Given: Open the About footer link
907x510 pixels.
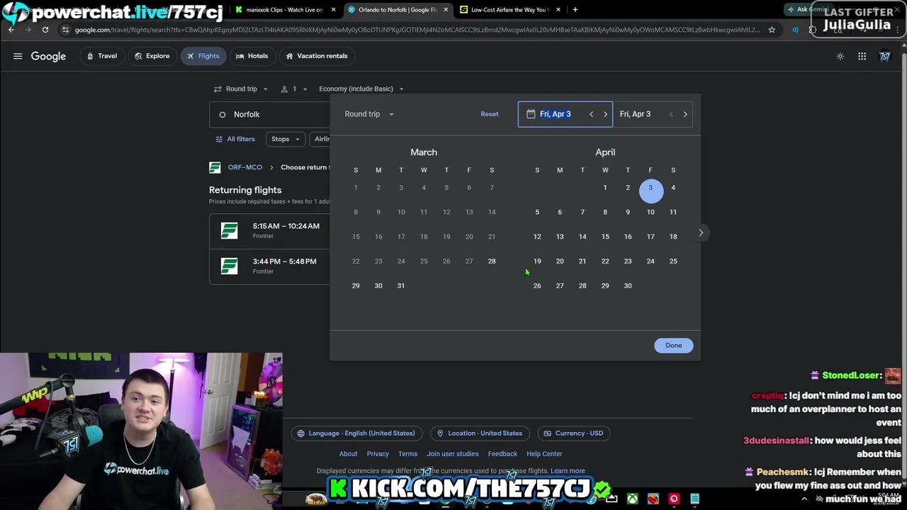Looking at the screenshot, I should (x=348, y=454).
